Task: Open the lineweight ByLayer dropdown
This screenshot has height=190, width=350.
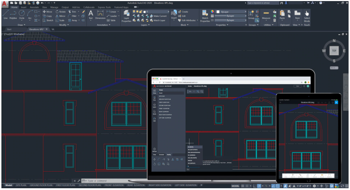Action: [x=231, y=16]
